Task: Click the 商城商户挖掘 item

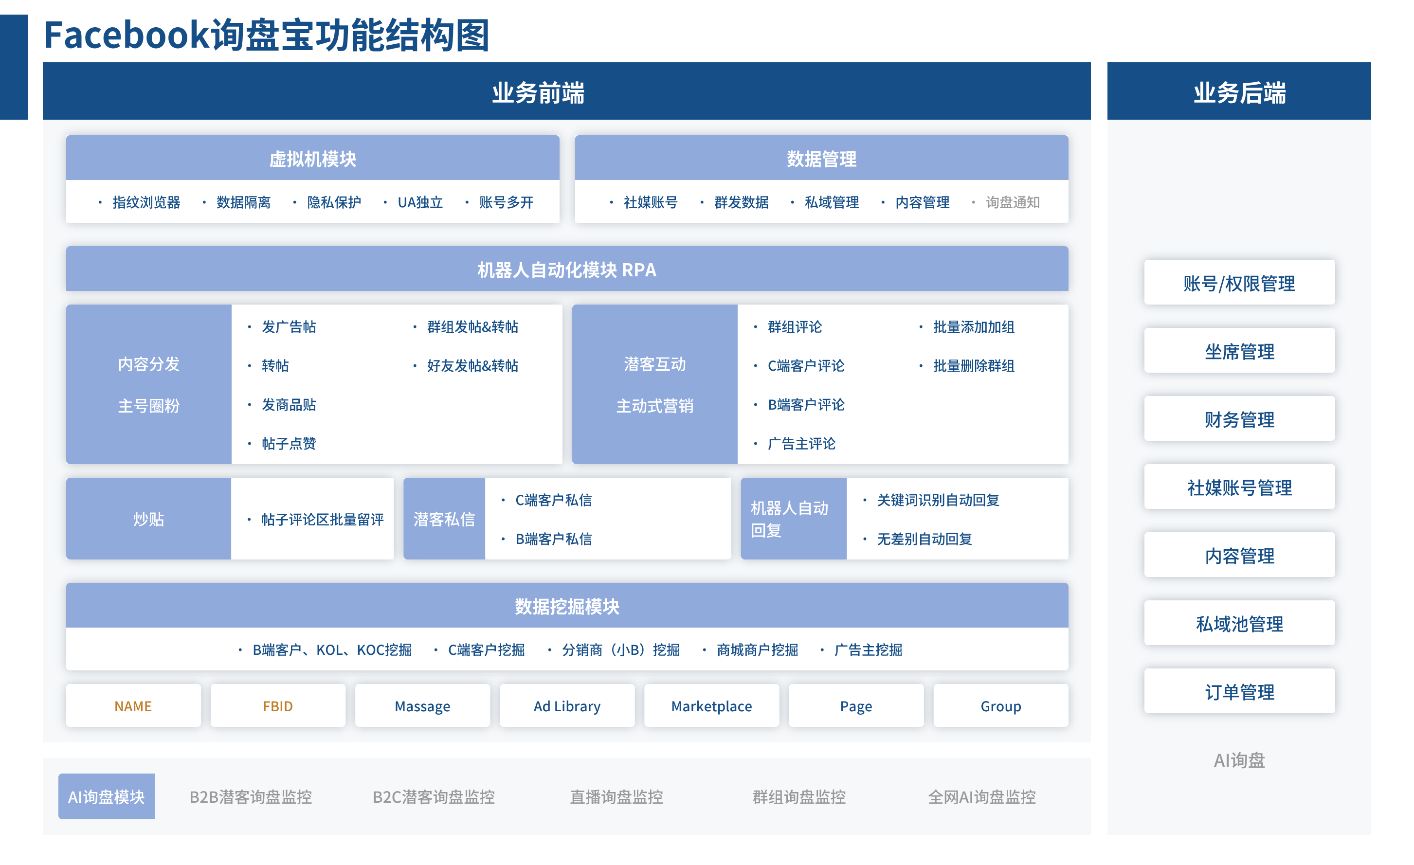Action: pos(757,650)
